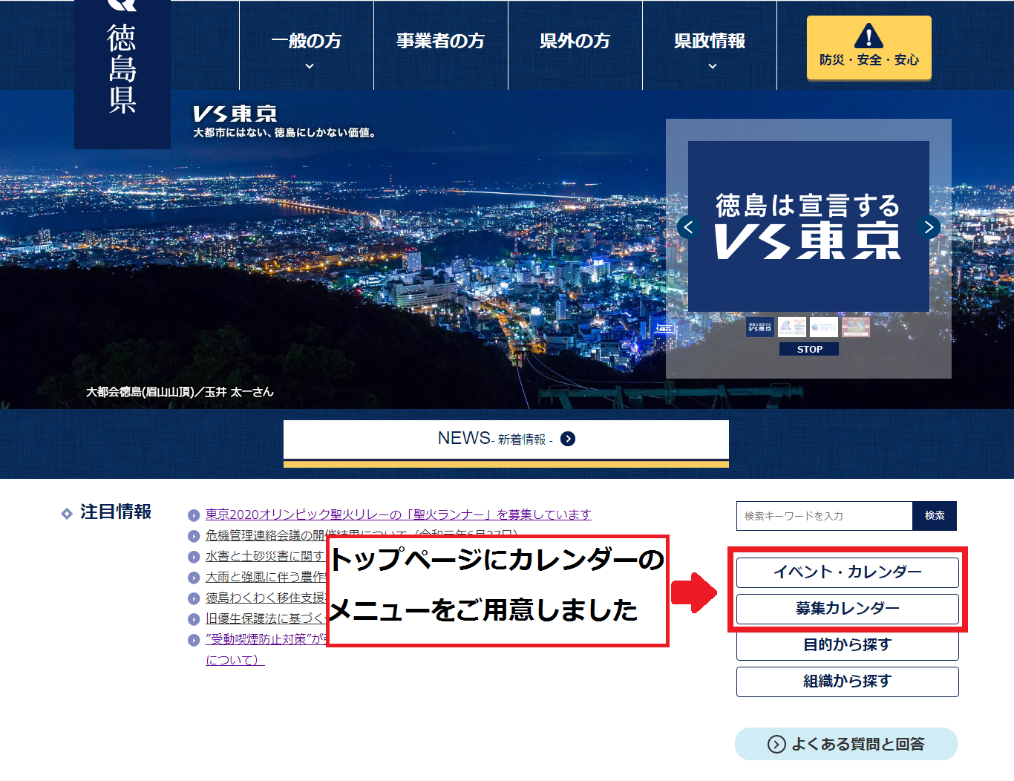
Task: Select the fourth pink slide thumbnail
Action: coord(856,327)
